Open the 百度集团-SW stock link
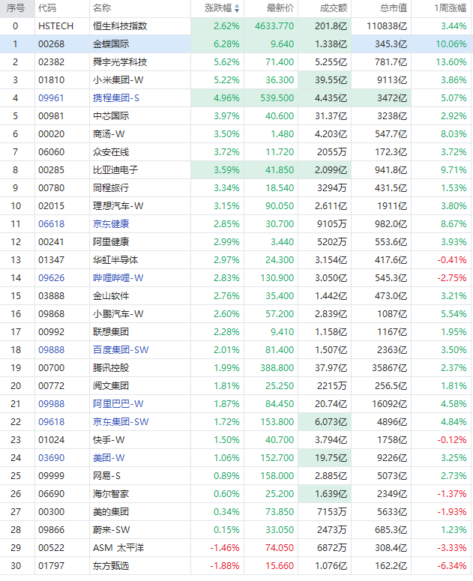The height and width of the screenshot is (581, 473). click(x=121, y=350)
